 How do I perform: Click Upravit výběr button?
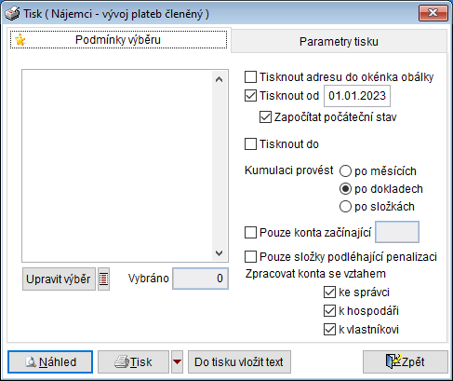[x=59, y=279]
